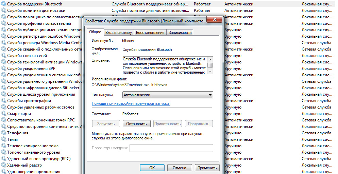Switch to the Вход в систему tab
The width and height of the screenshot is (338, 174).
(118, 33)
